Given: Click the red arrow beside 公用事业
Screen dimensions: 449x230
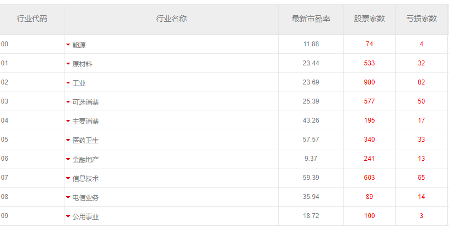Looking at the screenshot, I should point(68,216).
